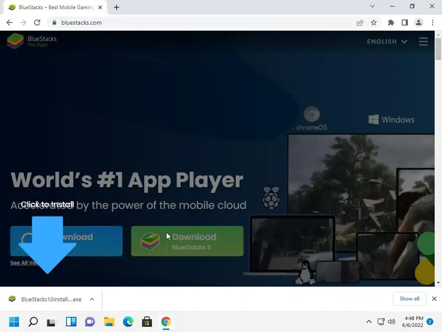This screenshot has height=332, width=442.
Task: Toggle Chrome side panel
Action: click(405, 22)
